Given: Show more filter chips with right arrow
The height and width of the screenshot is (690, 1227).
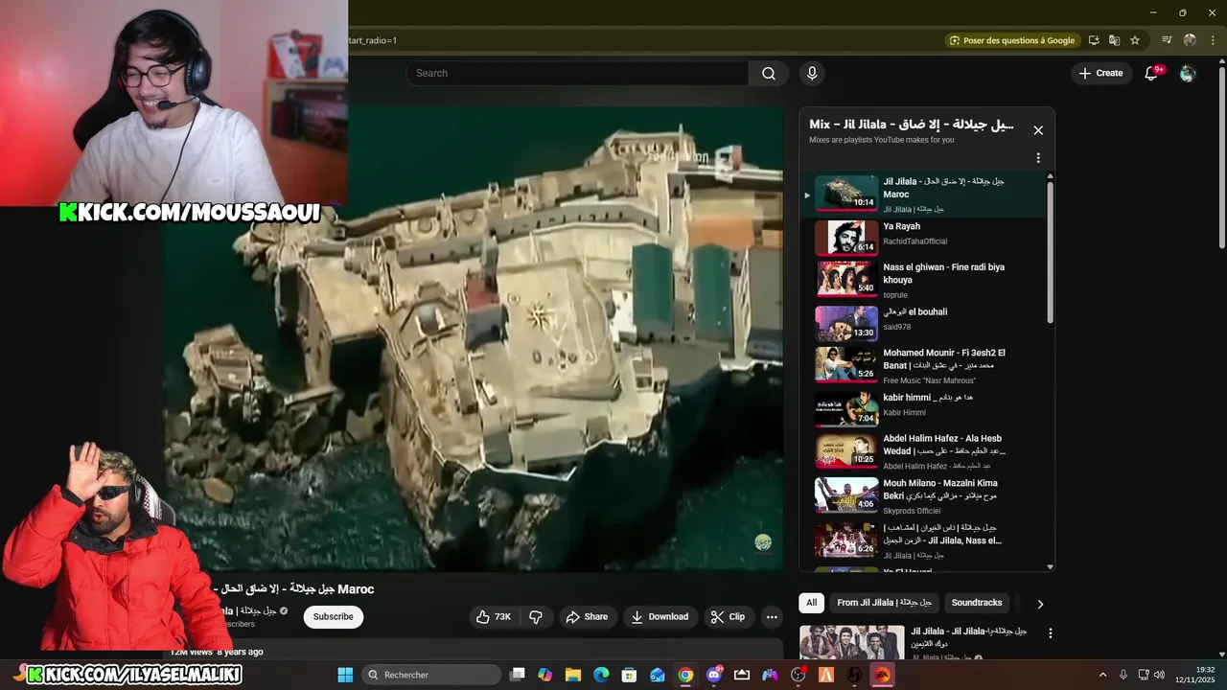Looking at the screenshot, I should pyautogui.click(x=1040, y=604).
